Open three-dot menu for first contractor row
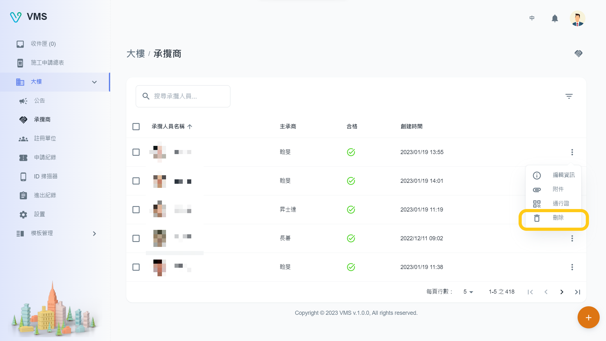 click(x=572, y=152)
